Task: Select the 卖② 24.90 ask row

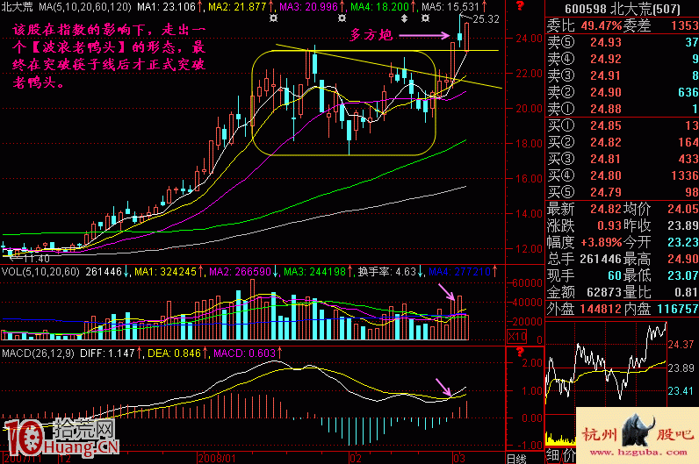Action: coord(623,92)
